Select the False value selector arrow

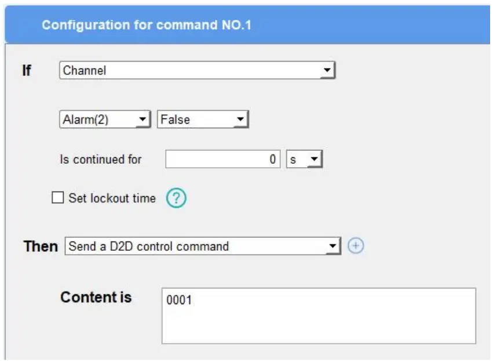tap(241, 118)
